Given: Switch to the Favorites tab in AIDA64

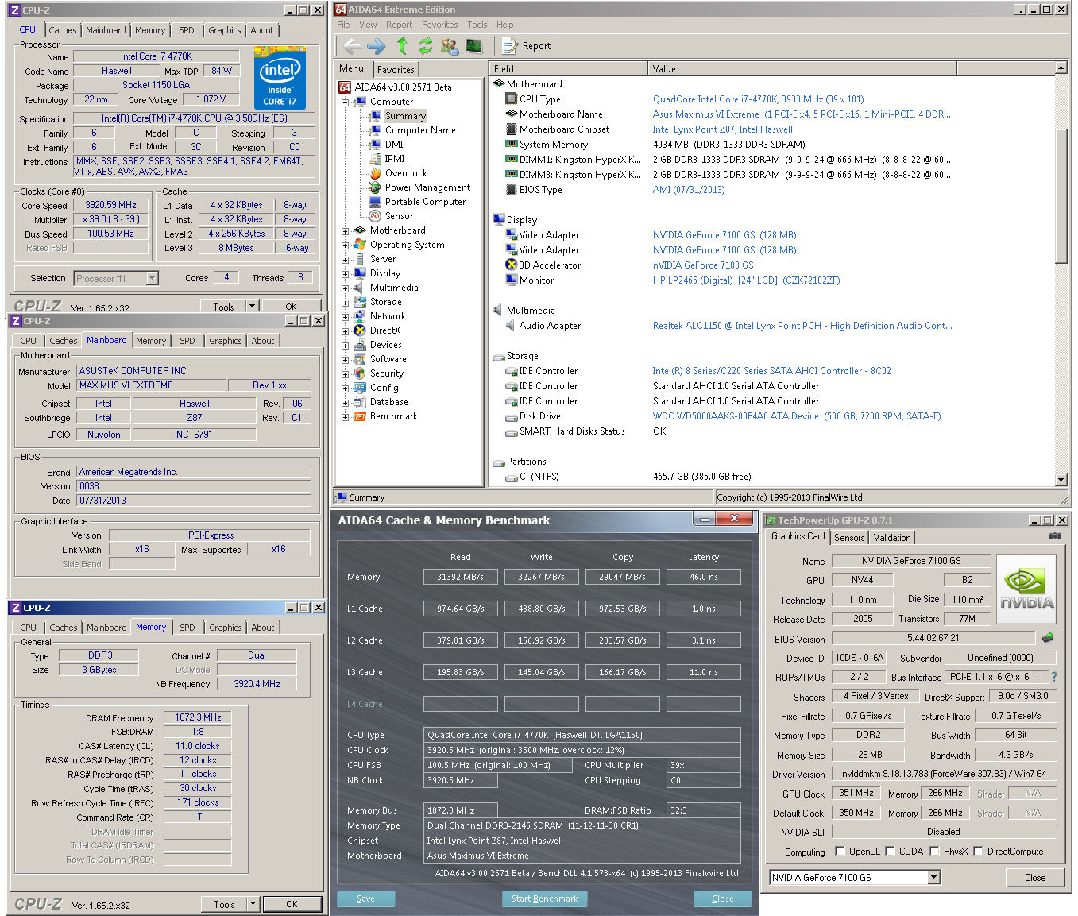Looking at the screenshot, I should click(x=396, y=70).
